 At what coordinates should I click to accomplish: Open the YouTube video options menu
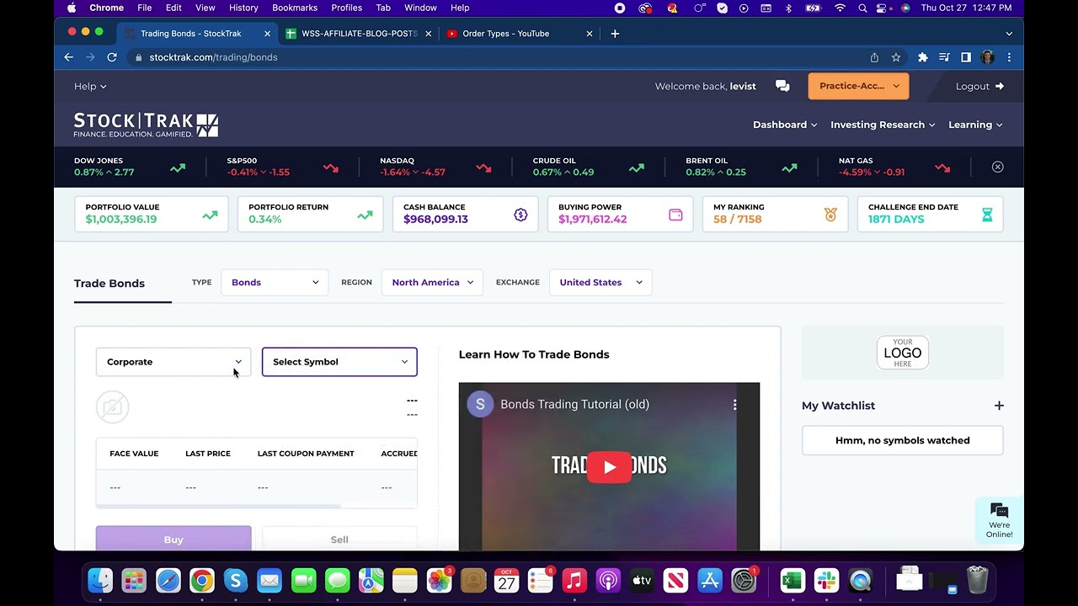(x=734, y=404)
